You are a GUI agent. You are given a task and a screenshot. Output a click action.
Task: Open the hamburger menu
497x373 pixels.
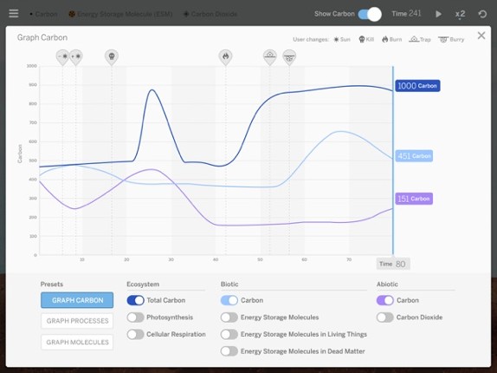(14, 14)
